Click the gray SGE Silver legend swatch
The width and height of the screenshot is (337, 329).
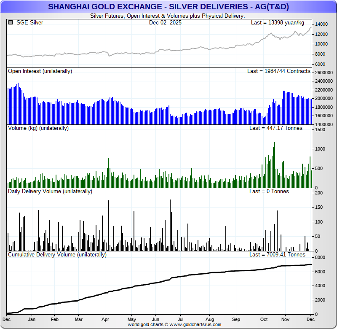coord(11,23)
